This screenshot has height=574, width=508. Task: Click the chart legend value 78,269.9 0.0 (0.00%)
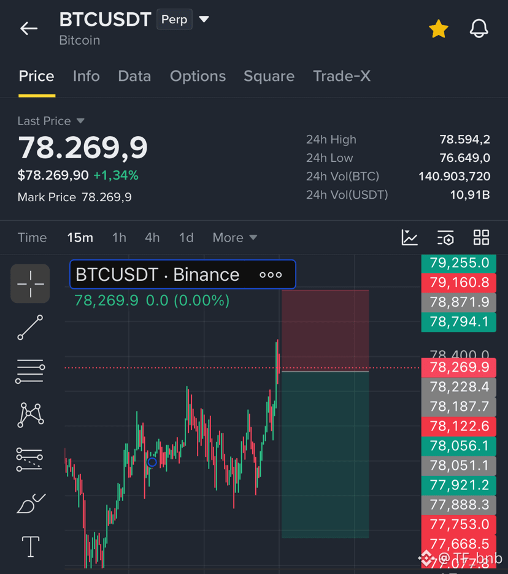[152, 300]
